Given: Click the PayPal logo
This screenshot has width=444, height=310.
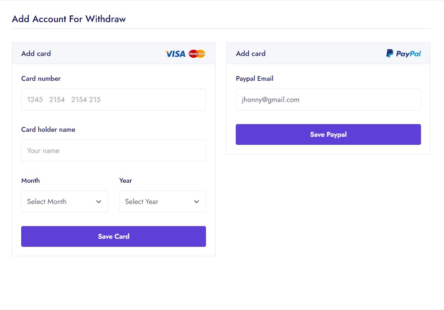Looking at the screenshot, I should click(x=403, y=54).
